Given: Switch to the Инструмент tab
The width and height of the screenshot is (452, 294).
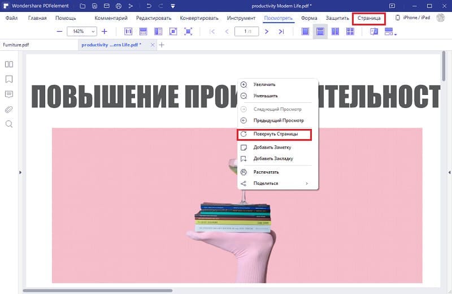Looking at the screenshot, I should click(241, 18).
